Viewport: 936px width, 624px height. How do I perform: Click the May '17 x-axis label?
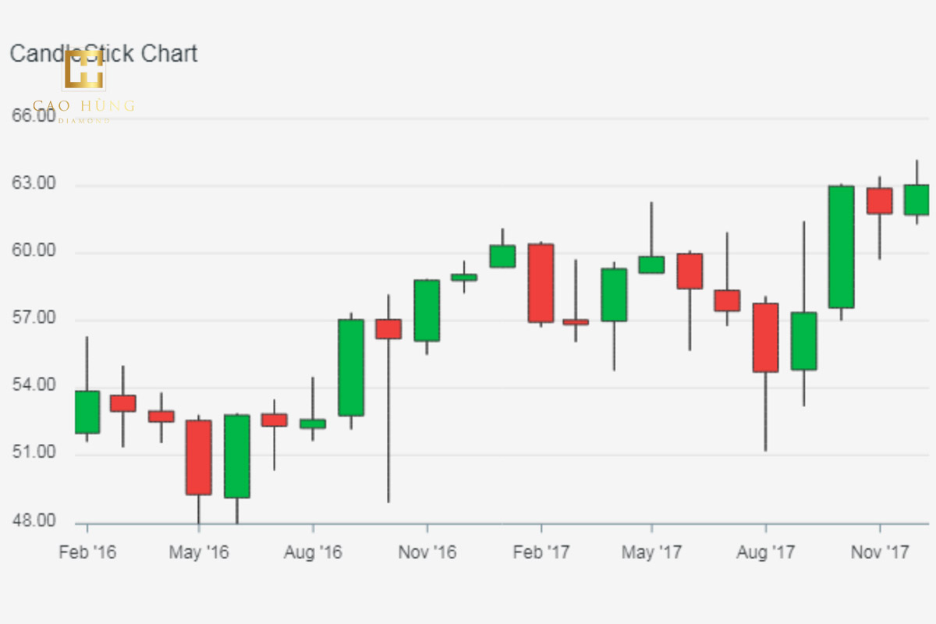(653, 552)
